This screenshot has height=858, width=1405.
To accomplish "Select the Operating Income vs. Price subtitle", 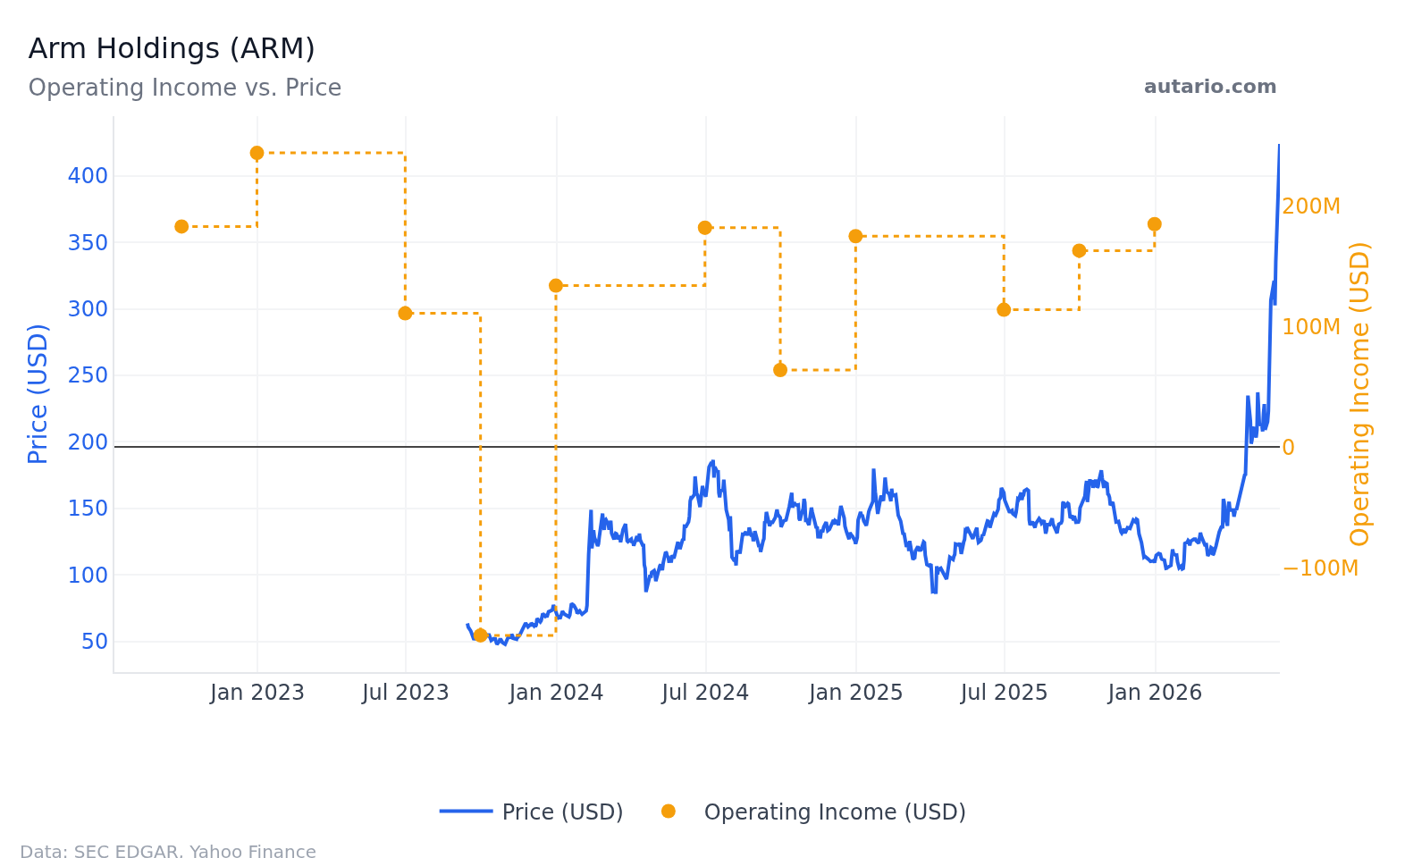I will [185, 88].
